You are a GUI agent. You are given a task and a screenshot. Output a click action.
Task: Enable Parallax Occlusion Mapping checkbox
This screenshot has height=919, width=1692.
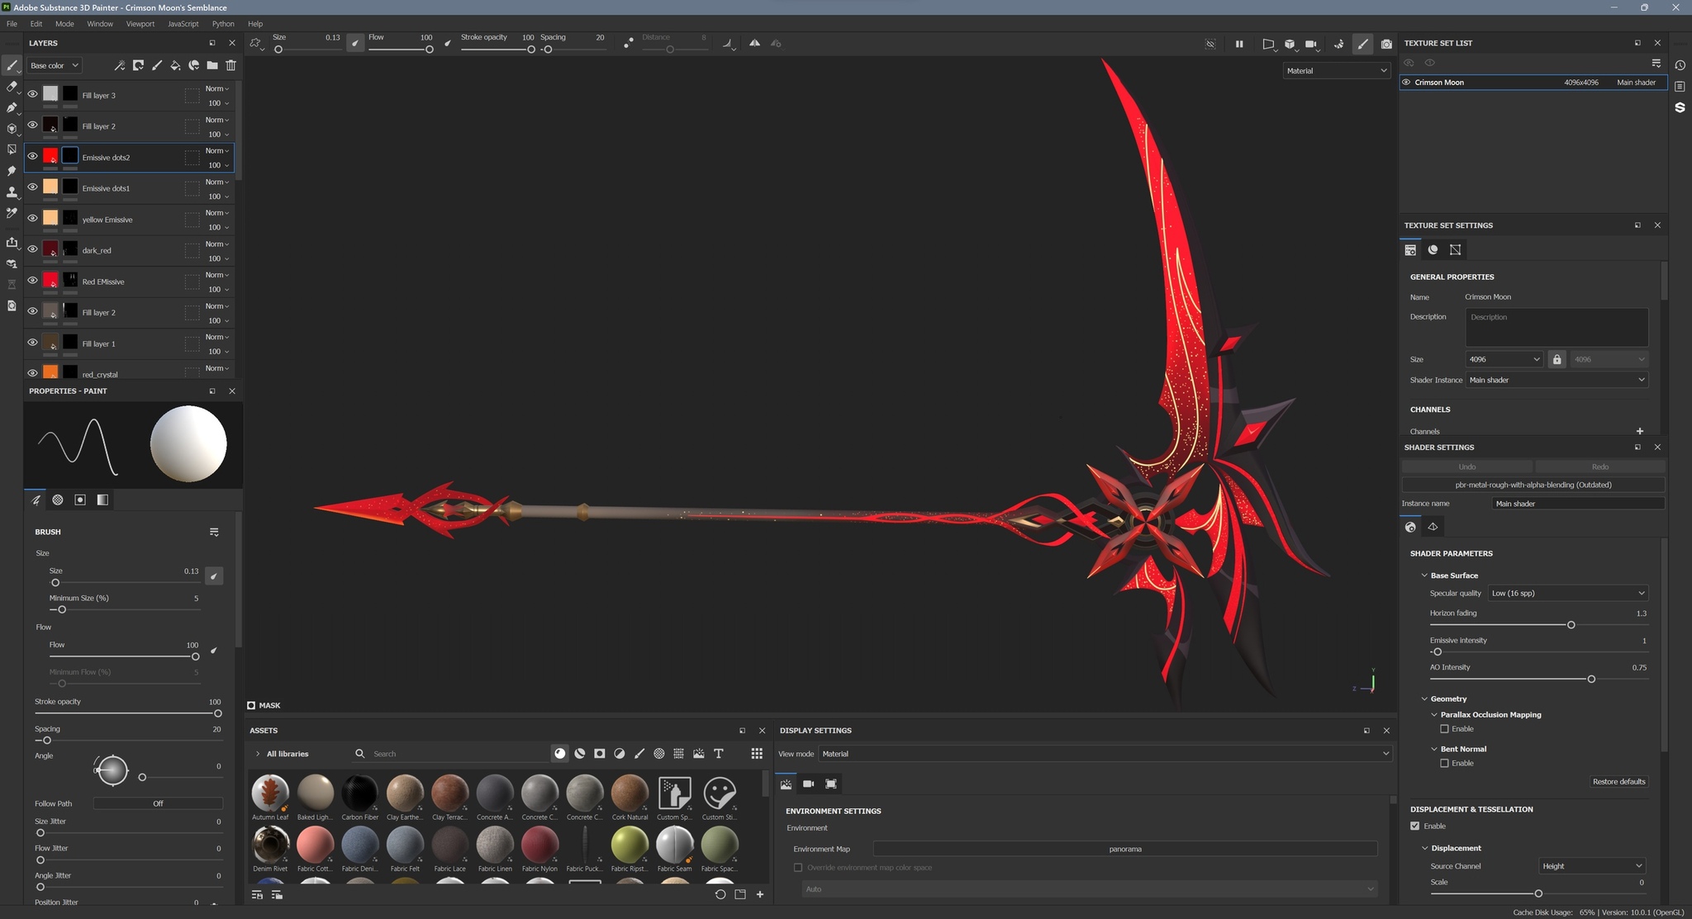click(1444, 729)
